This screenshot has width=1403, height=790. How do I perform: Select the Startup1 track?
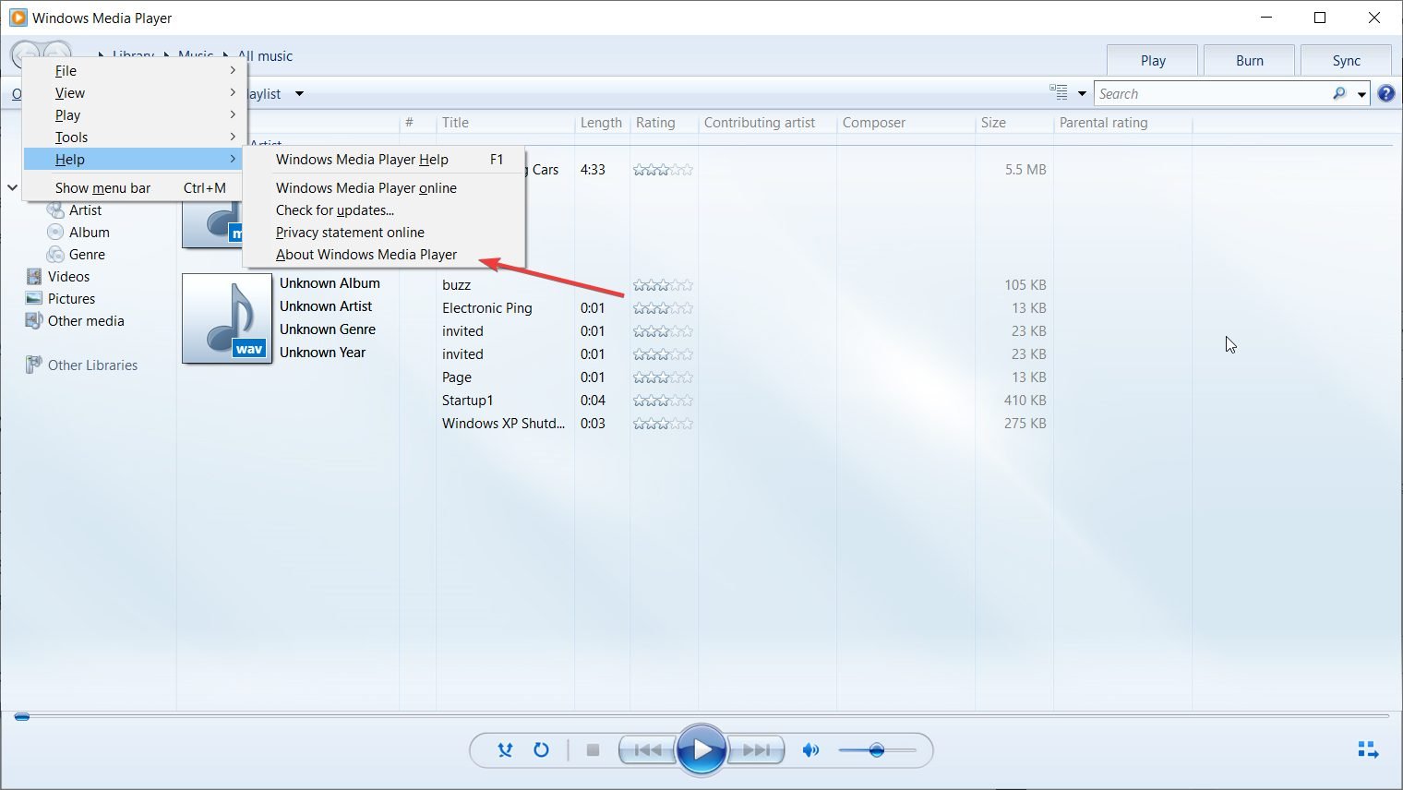(x=467, y=401)
